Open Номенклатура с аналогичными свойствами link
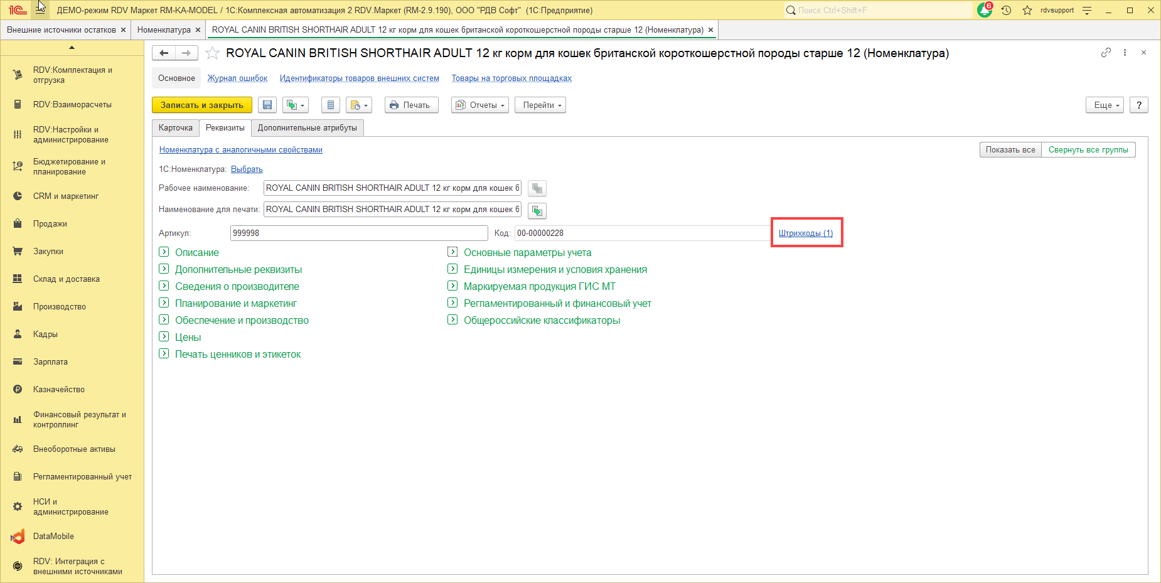The width and height of the screenshot is (1161, 583). tap(241, 150)
